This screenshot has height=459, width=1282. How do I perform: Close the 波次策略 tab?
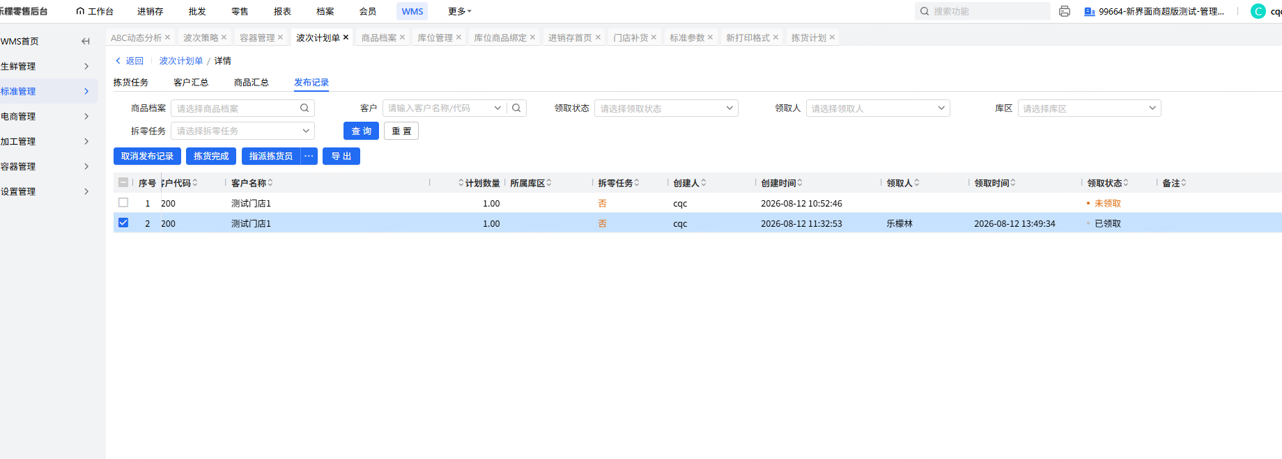click(x=224, y=38)
